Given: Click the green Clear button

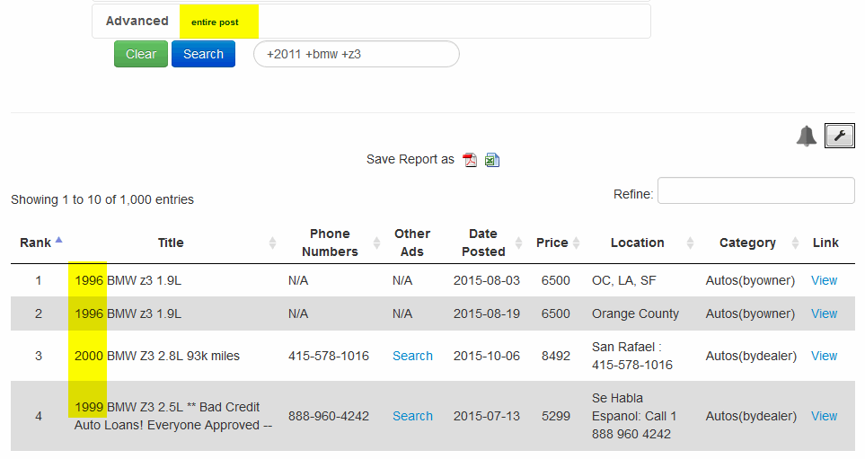Looking at the screenshot, I should (141, 54).
